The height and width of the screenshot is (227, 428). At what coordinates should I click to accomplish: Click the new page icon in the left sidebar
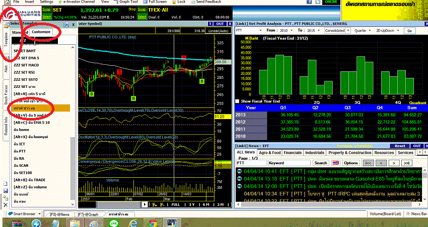[5, 184]
